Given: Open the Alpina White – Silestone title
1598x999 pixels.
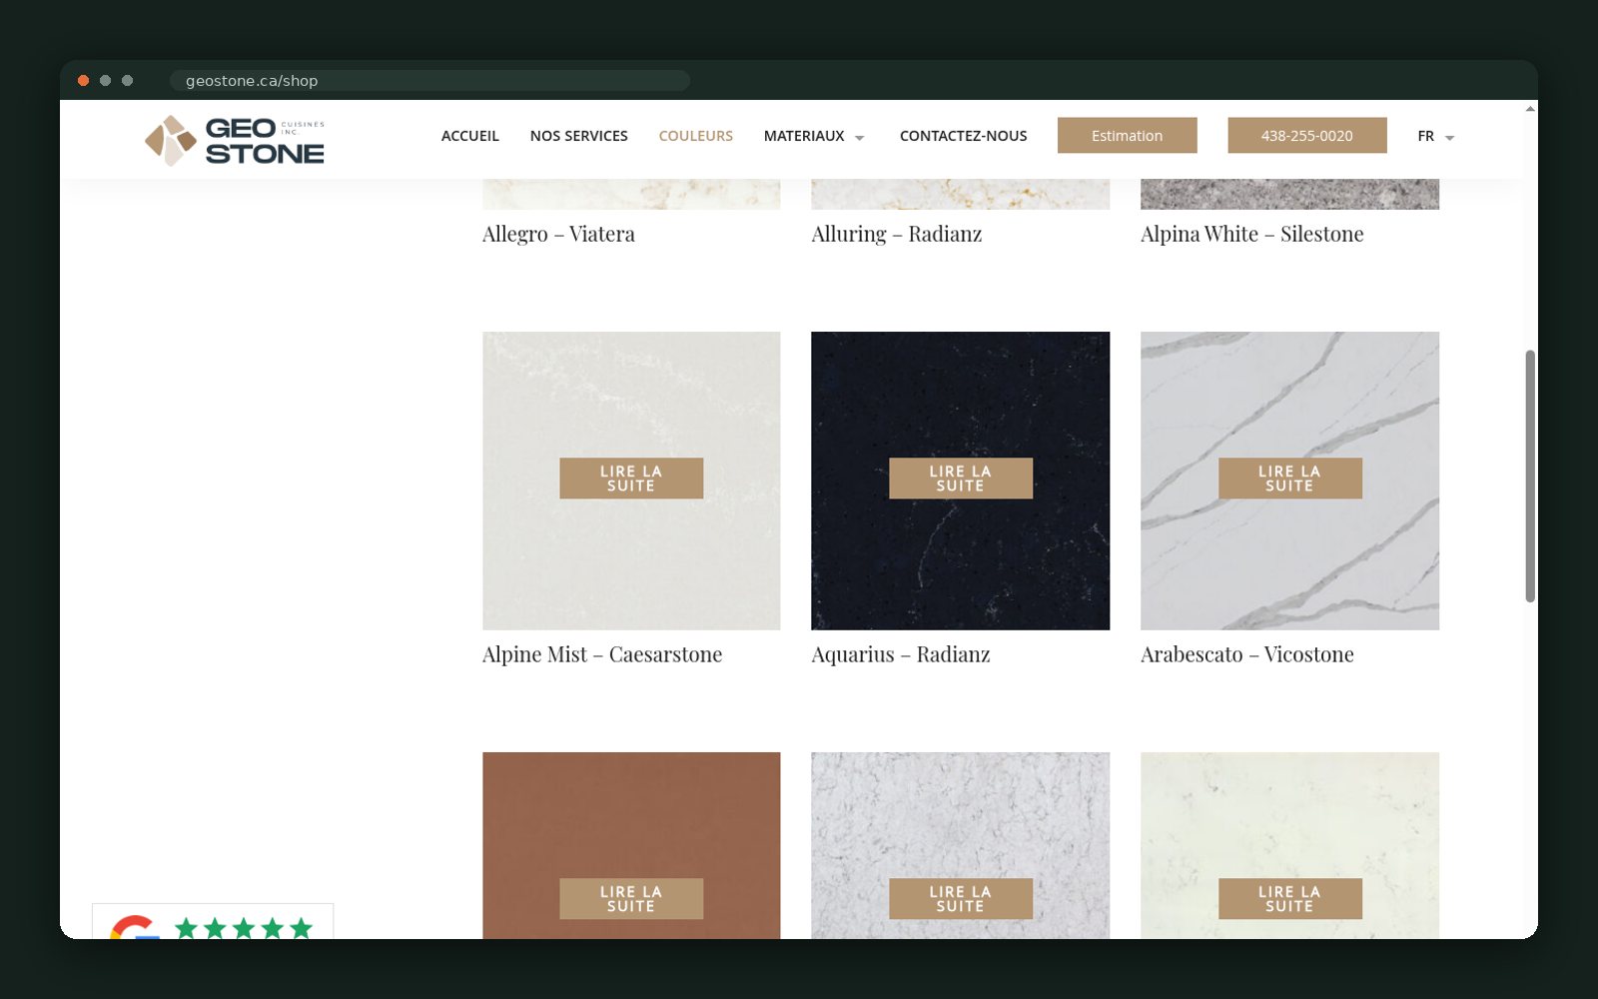Looking at the screenshot, I should (x=1251, y=234).
